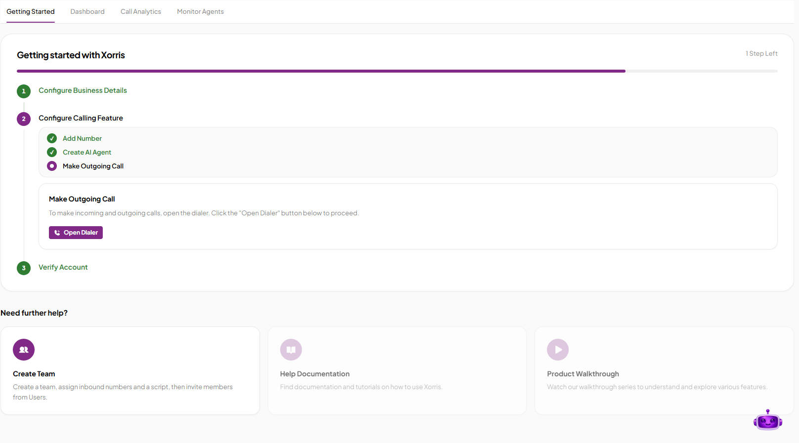This screenshot has height=443, width=799.
Task: Open the Create Team card title
Action: [34, 374]
